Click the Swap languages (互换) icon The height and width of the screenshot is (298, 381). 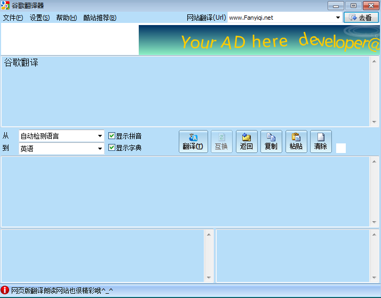click(221, 141)
